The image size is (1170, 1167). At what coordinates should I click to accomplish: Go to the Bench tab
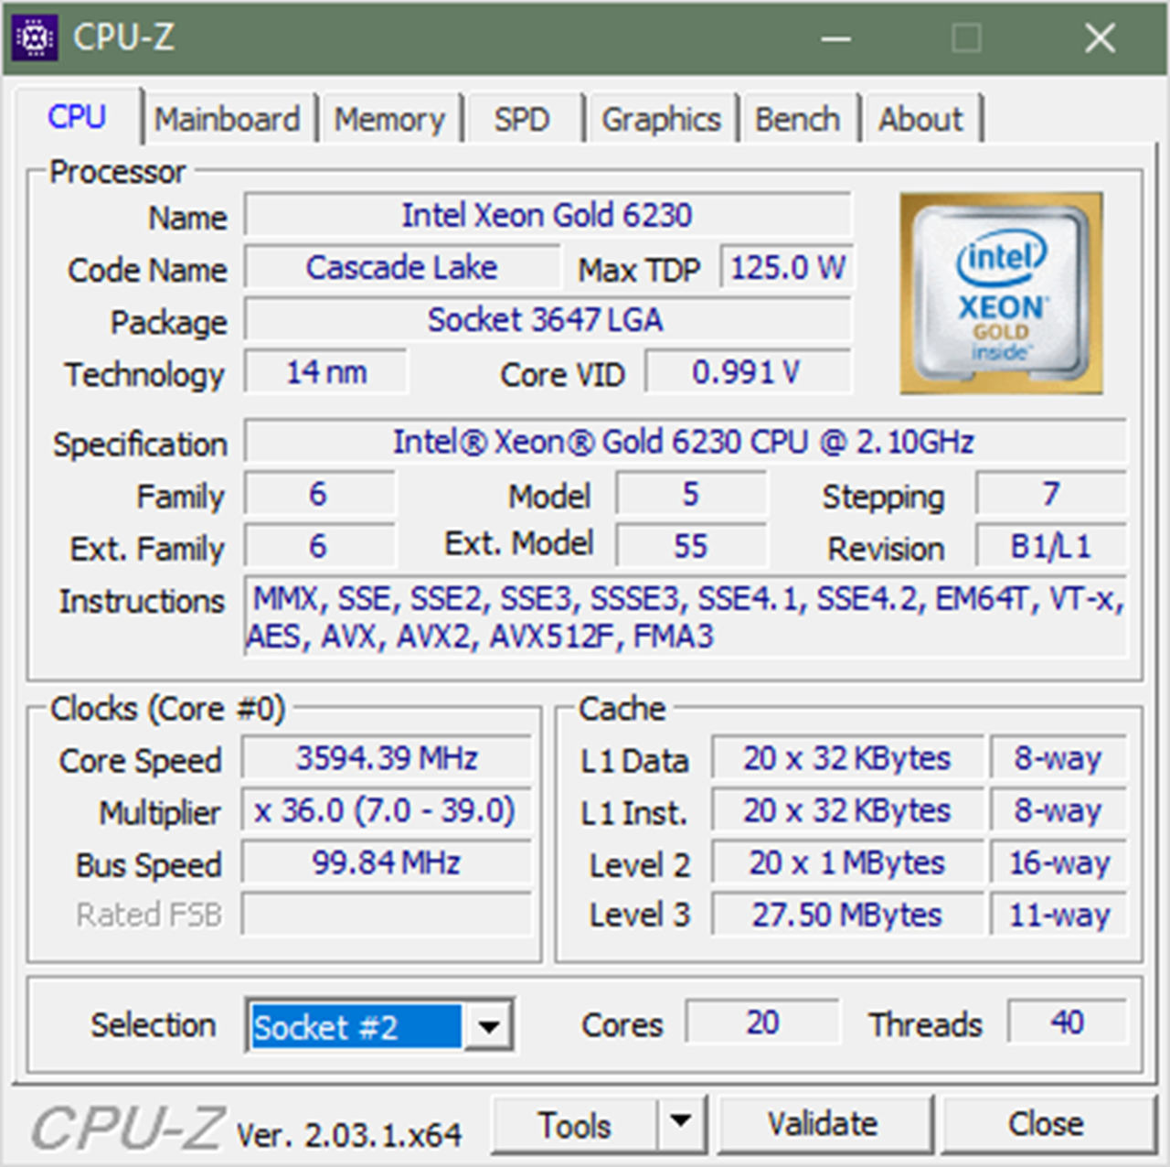click(797, 120)
